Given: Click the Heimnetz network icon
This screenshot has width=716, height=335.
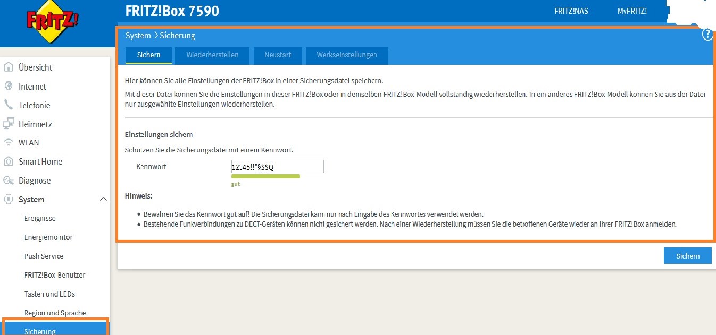Looking at the screenshot, I should click(9, 124).
